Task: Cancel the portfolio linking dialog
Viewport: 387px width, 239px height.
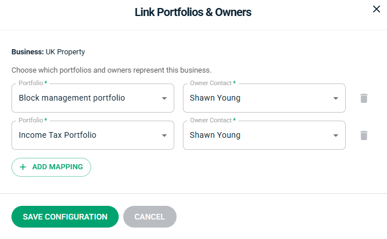Action: 150,217
